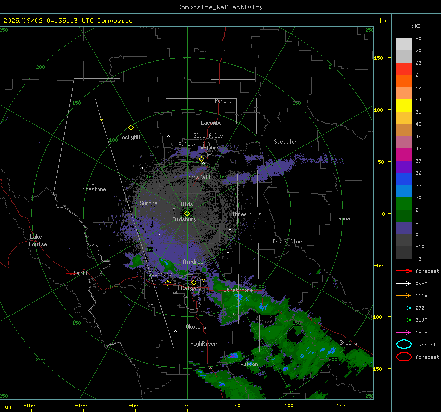Select the Hanna label

(343, 218)
